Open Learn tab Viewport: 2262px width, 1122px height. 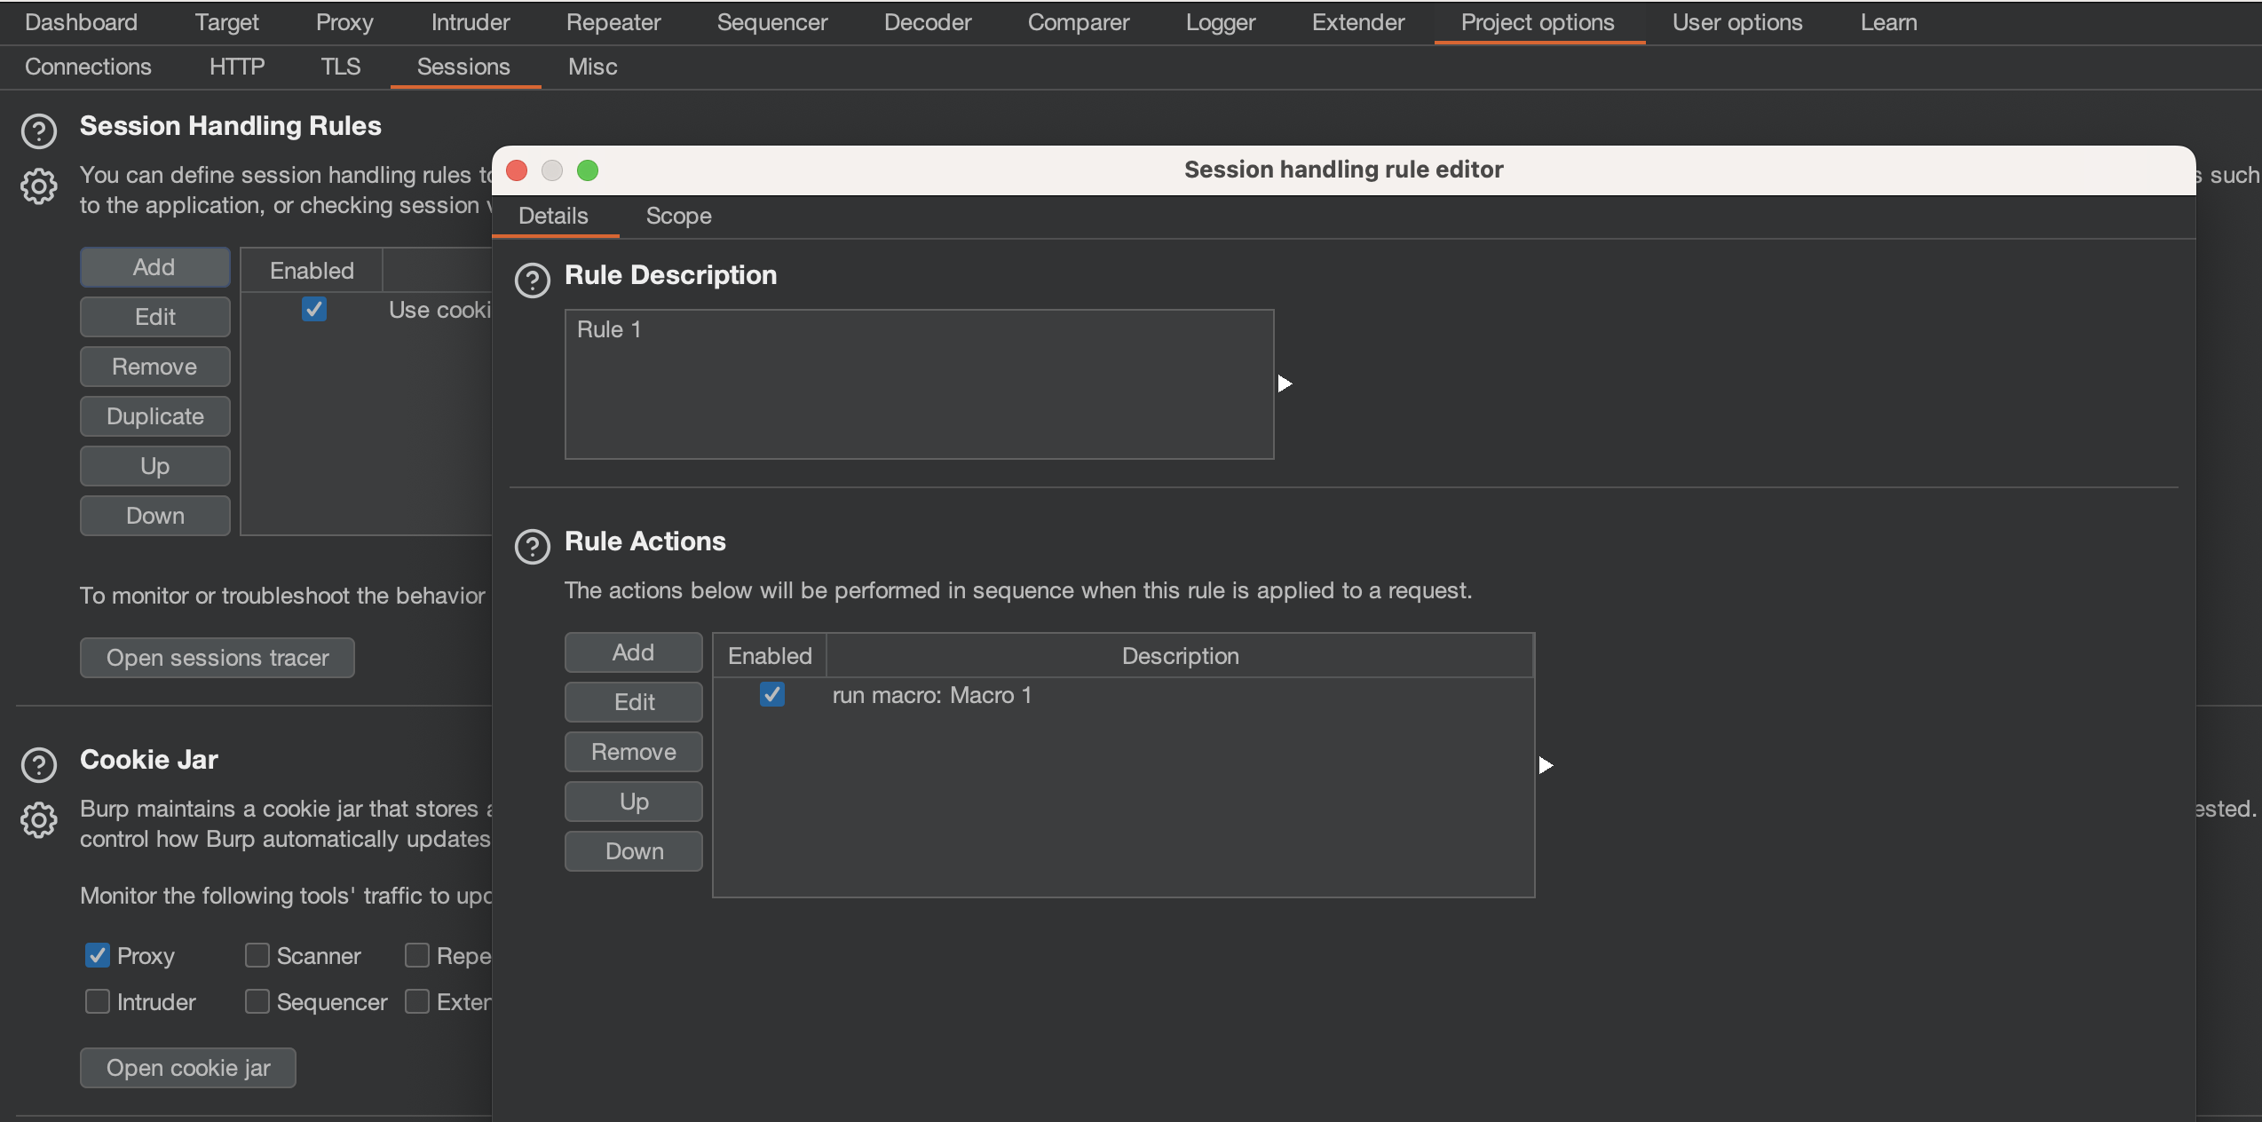(1889, 22)
